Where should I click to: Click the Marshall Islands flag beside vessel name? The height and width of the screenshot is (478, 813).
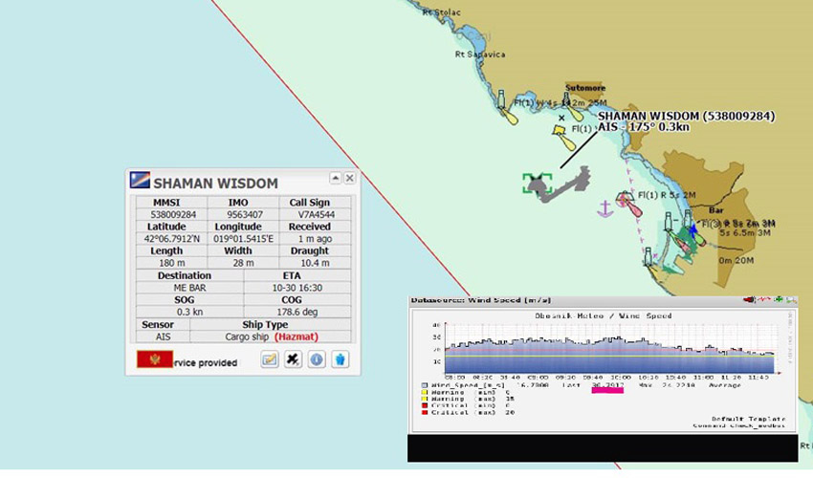pos(139,183)
